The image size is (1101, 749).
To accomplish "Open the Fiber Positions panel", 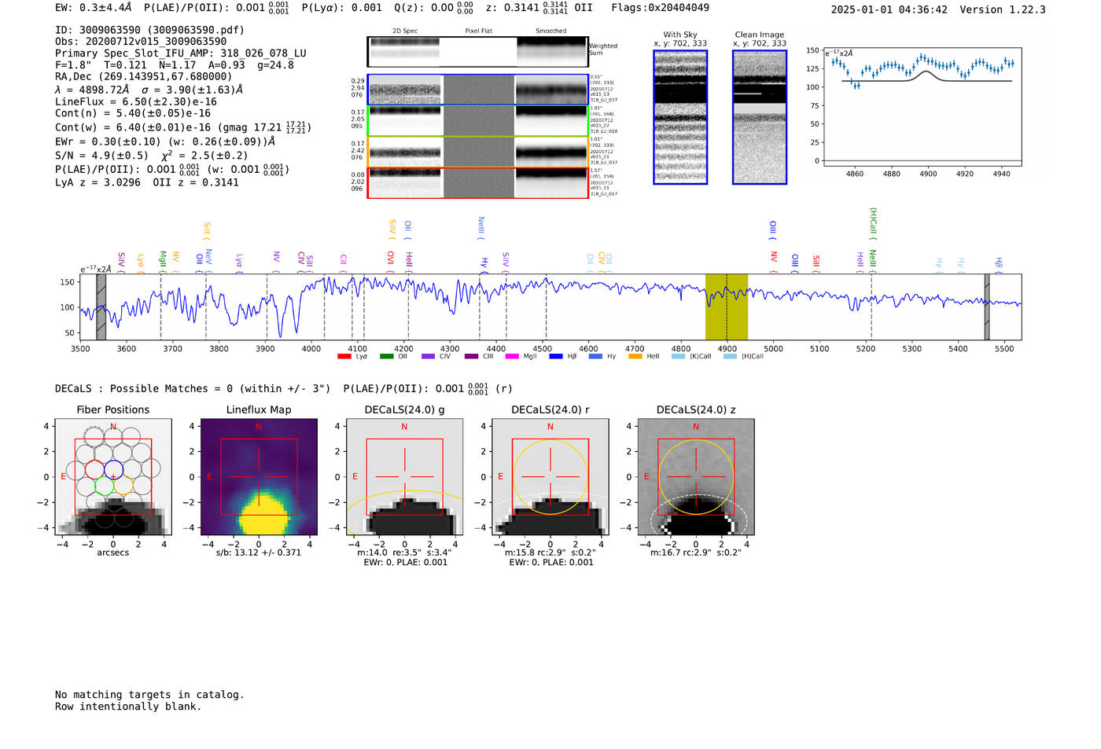I will pos(113,477).
